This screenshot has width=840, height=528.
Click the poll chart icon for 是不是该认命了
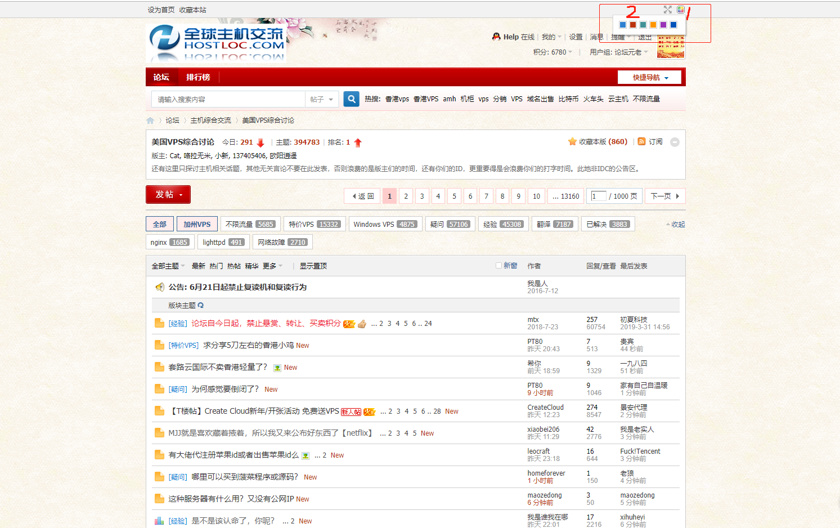coord(159,521)
